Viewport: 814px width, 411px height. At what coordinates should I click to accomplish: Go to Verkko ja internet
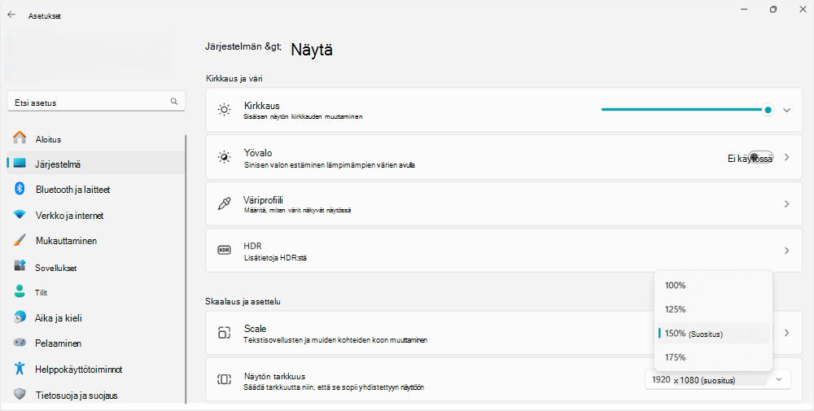point(95,215)
